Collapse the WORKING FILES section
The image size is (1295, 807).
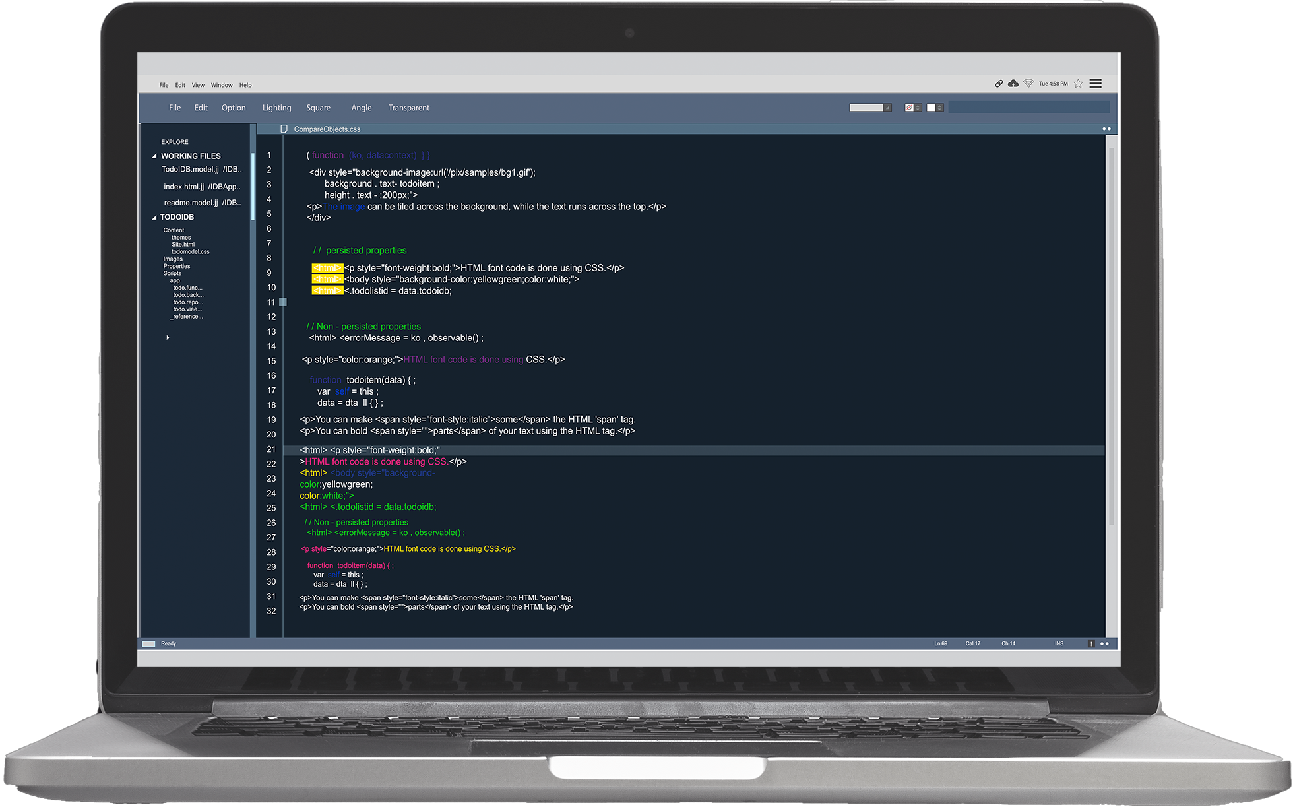(154, 156)
